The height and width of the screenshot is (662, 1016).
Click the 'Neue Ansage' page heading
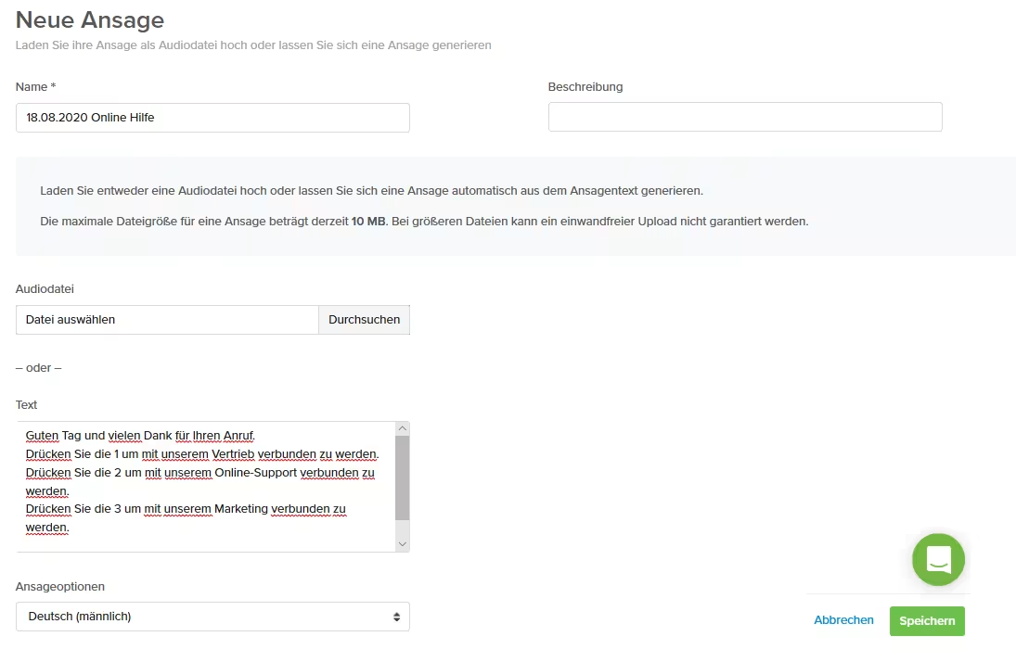pos(90,19)
